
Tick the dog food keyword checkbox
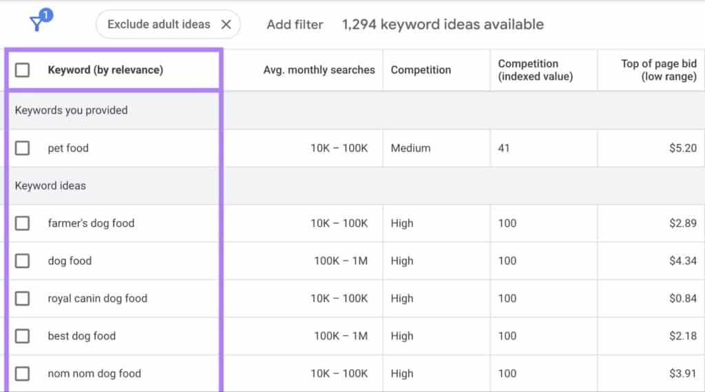[x=23, y=261]
